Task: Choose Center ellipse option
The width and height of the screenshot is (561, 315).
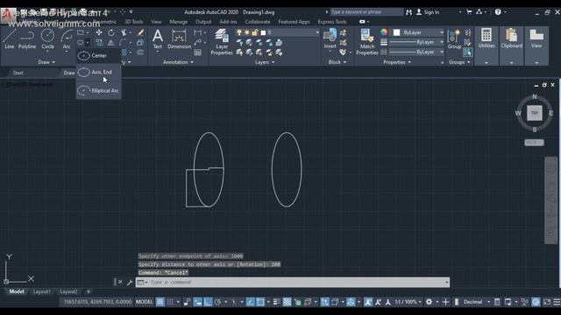Action: [98, 55]
